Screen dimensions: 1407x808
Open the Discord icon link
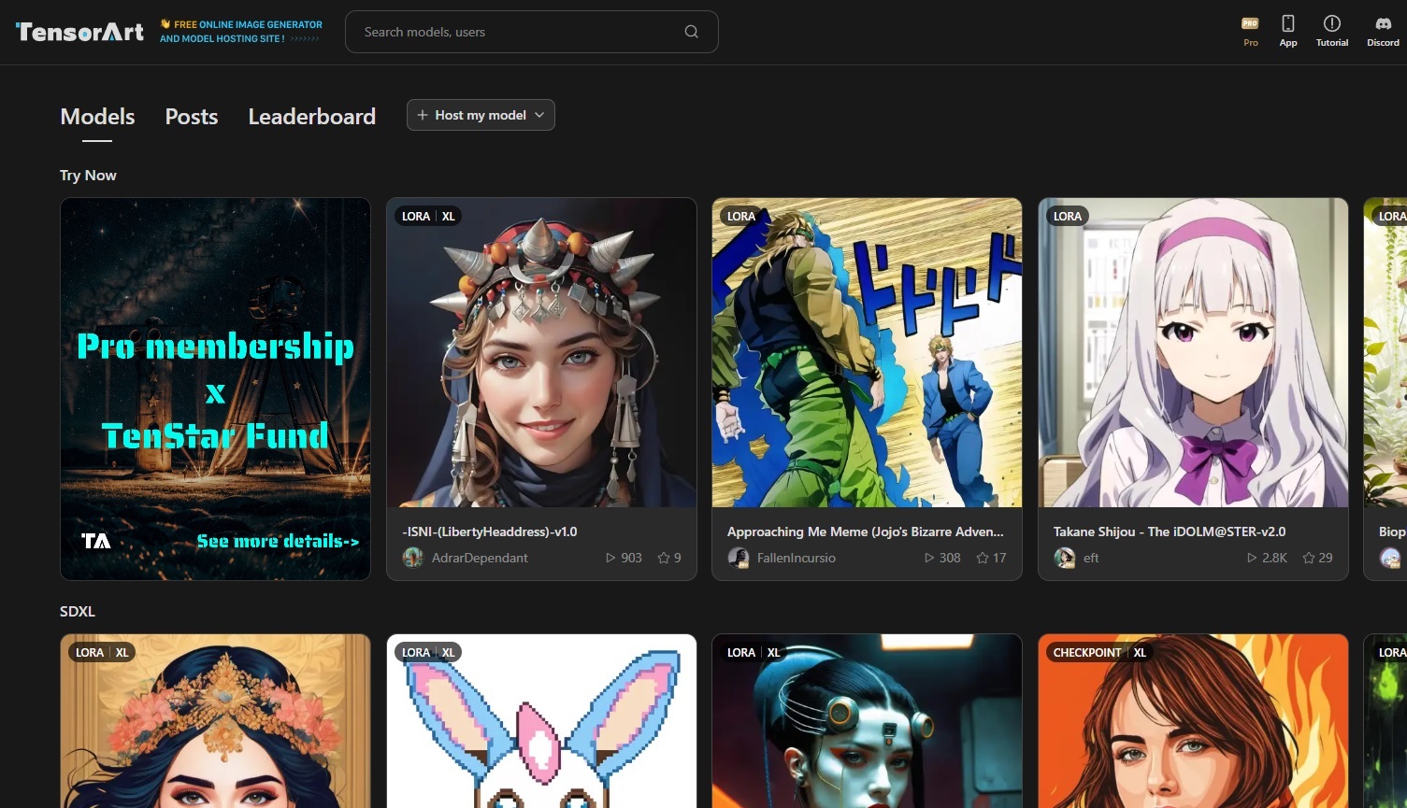[x=1383, y=24]
